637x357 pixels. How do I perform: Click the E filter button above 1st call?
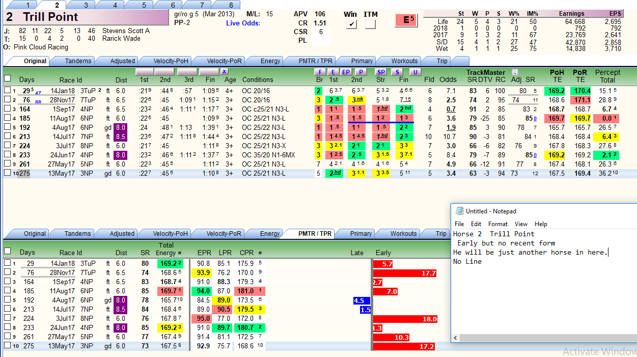click(x=333, y=72)
